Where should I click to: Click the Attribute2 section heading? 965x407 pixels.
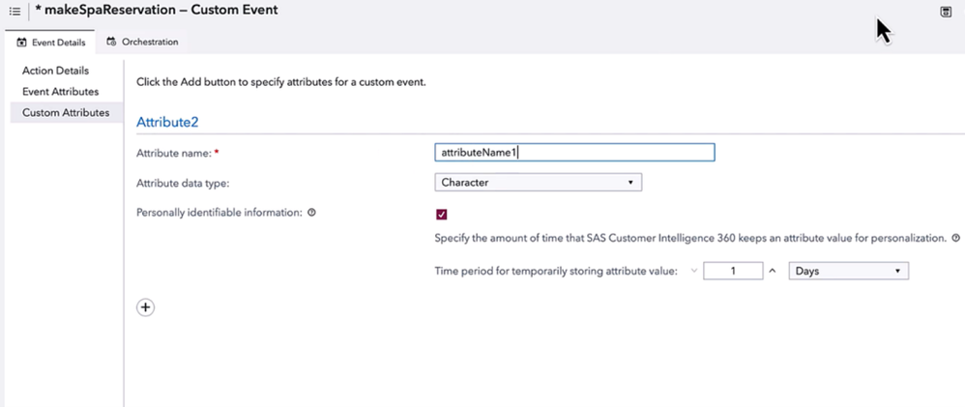click(x=167, y=122)
